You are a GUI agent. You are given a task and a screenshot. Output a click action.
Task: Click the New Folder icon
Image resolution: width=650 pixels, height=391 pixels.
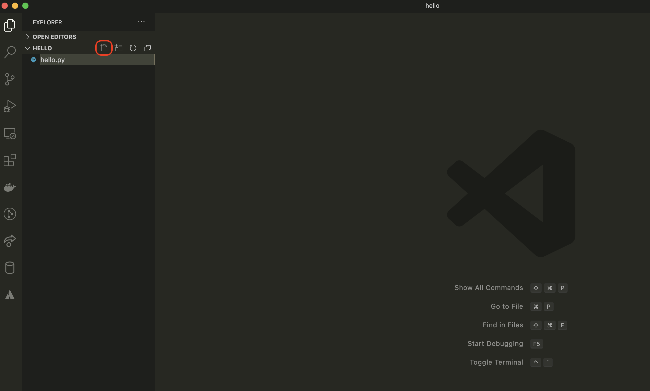tap(119, 48)
